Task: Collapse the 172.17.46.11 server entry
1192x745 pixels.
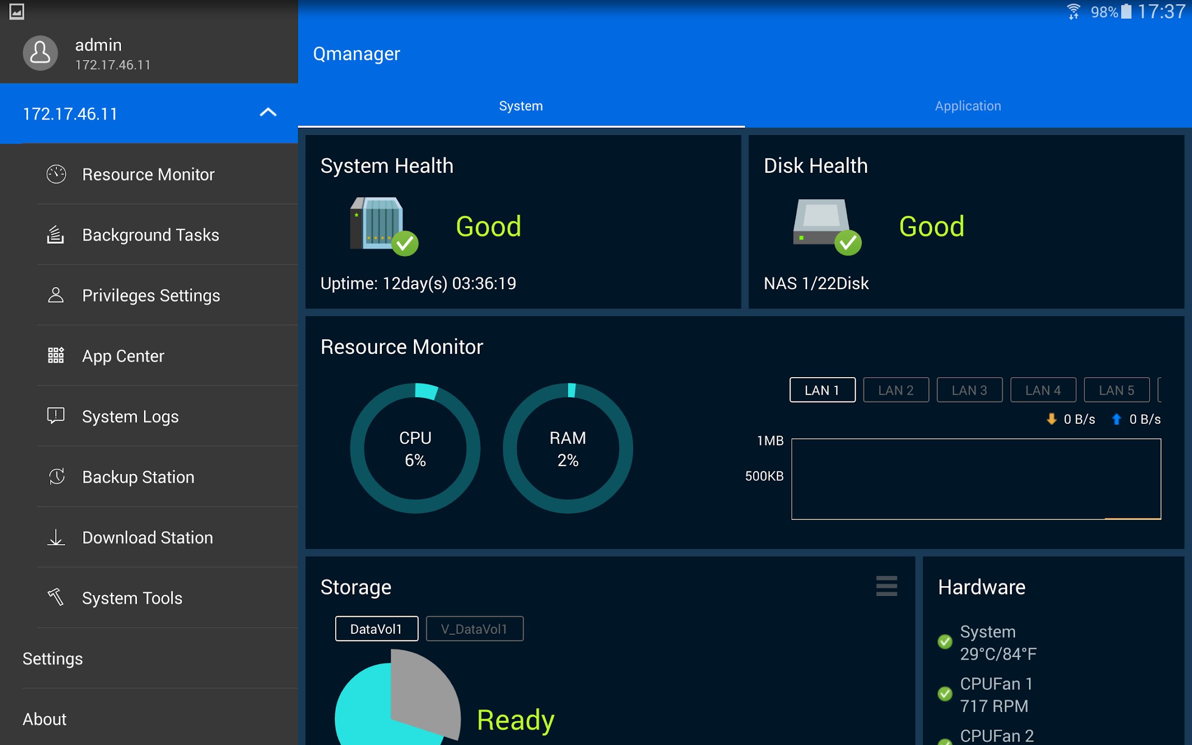Action: 268,113
